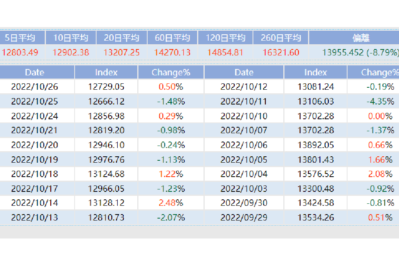Click the date 2022/10/14
This screenshot has height=266, width=399.
click(x=35, y=203)
